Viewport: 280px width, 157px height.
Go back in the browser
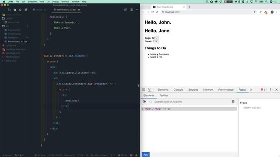point(143,12)
